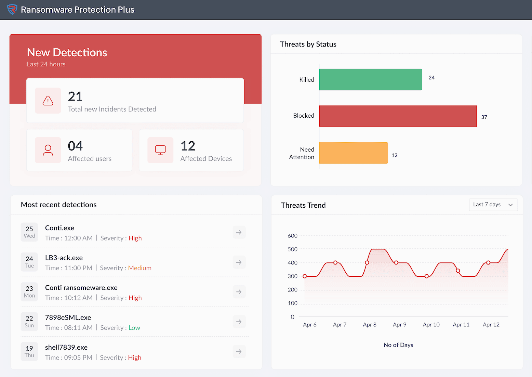
Task: Open details for Conti.exe detection arrow
Action: [x=239, y=232]
